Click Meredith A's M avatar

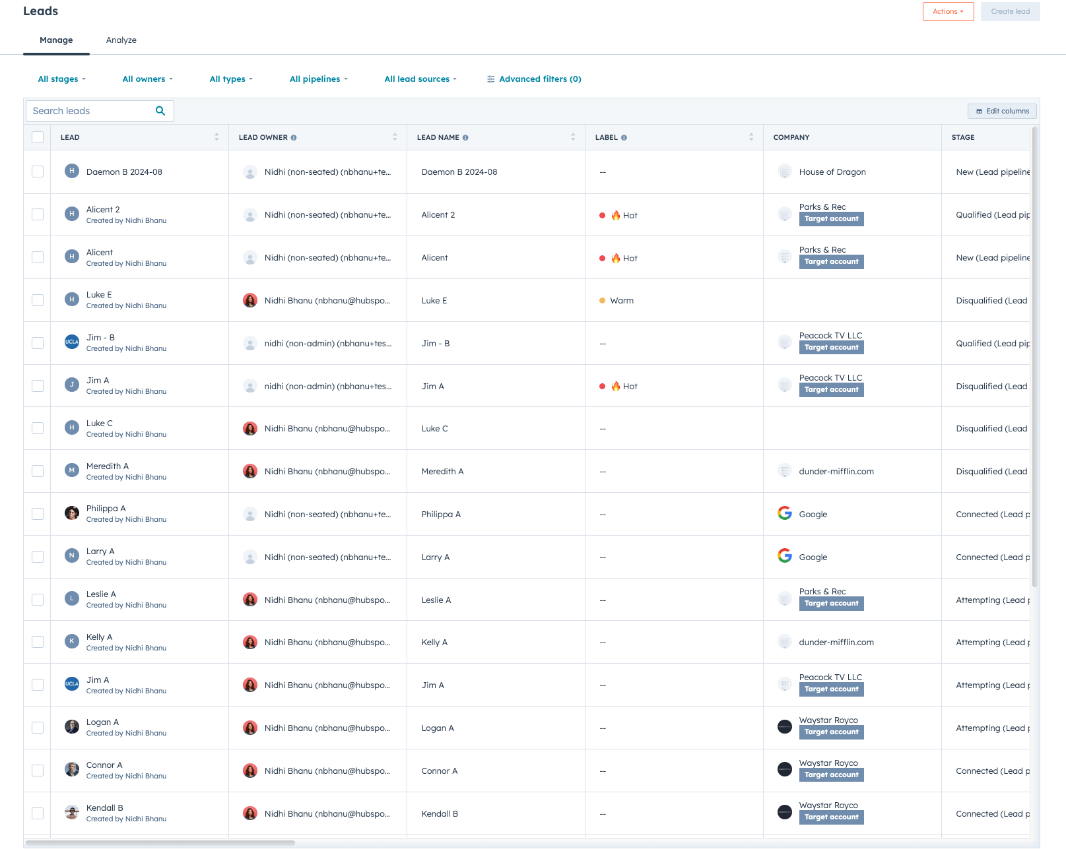(72, 470)
